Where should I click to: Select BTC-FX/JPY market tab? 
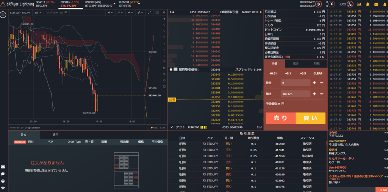tap(70, 4)
